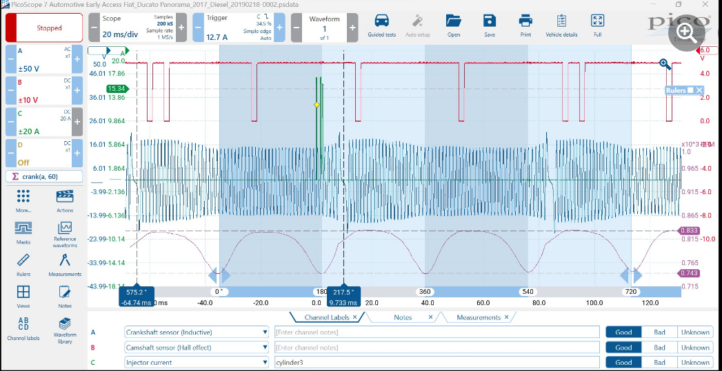Click Channel B notes input field
Screen dimensions: 722x371
tap(437, 347)
